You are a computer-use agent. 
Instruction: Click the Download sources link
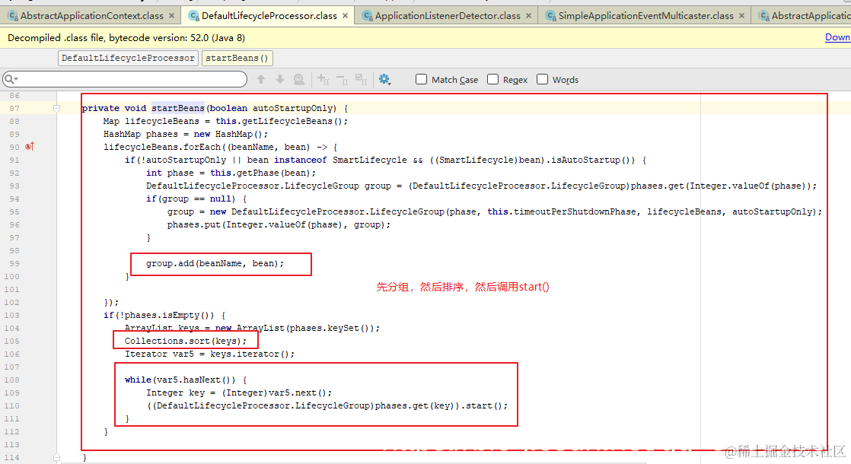point(837,37)
